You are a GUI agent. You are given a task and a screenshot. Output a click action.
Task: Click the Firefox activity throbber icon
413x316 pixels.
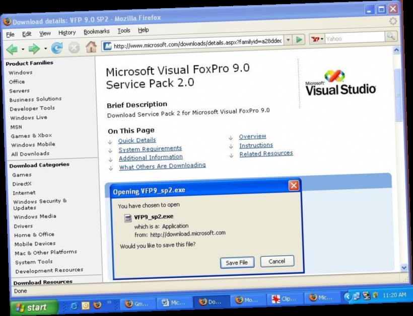pos(393,21)
